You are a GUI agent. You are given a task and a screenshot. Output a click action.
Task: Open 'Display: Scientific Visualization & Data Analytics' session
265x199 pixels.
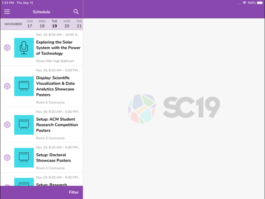55,87
